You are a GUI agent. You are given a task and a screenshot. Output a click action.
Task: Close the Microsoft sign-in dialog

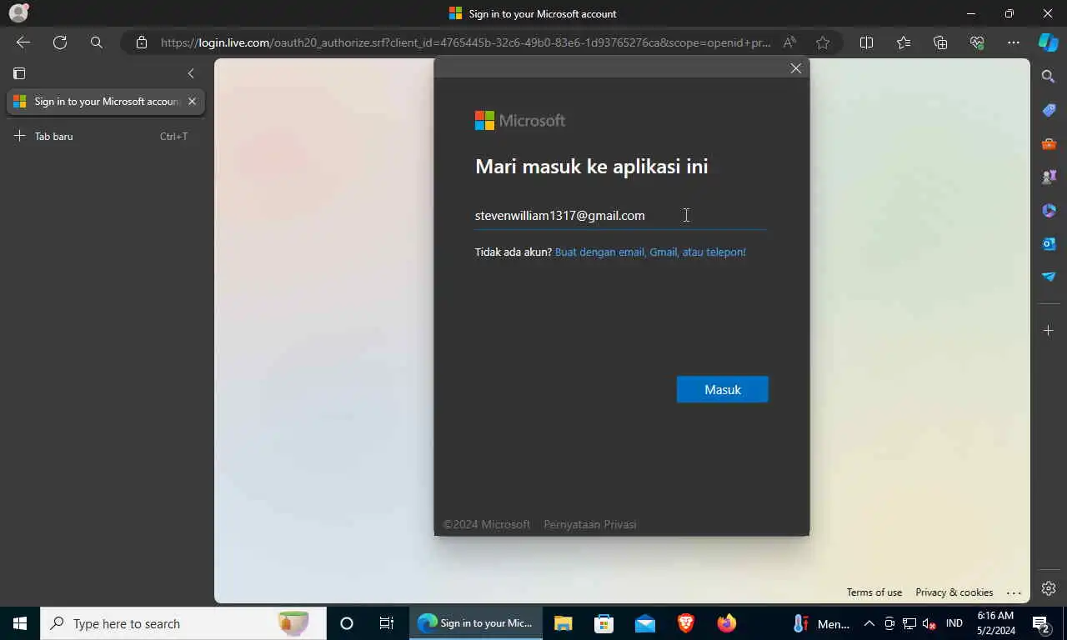796,68
